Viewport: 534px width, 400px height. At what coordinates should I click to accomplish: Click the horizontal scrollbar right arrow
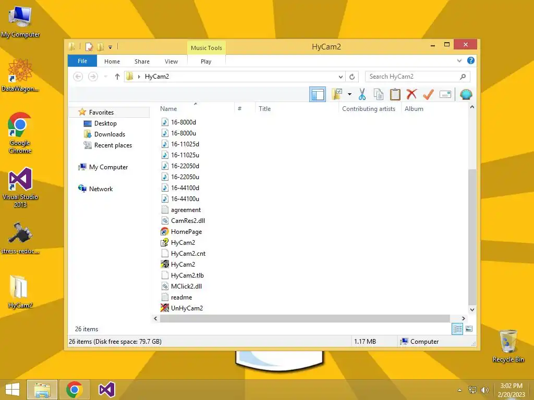(463, 318)
